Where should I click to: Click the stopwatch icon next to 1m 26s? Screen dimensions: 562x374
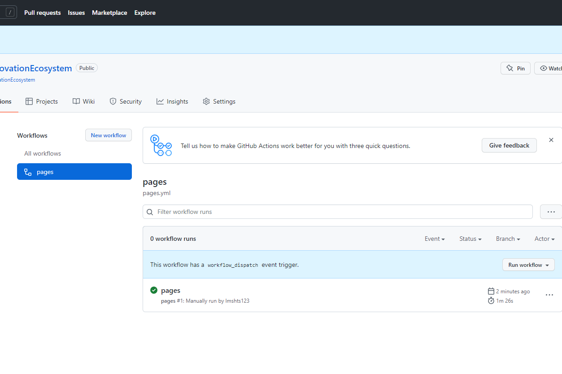coord(490,300)
